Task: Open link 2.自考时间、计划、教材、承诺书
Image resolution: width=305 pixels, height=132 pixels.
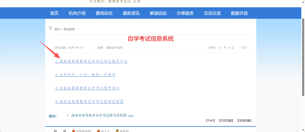Action: tap(85, 75)
